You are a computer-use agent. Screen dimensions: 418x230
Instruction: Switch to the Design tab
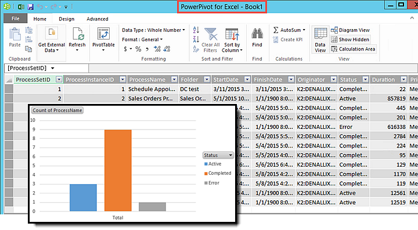coord(67,19)
